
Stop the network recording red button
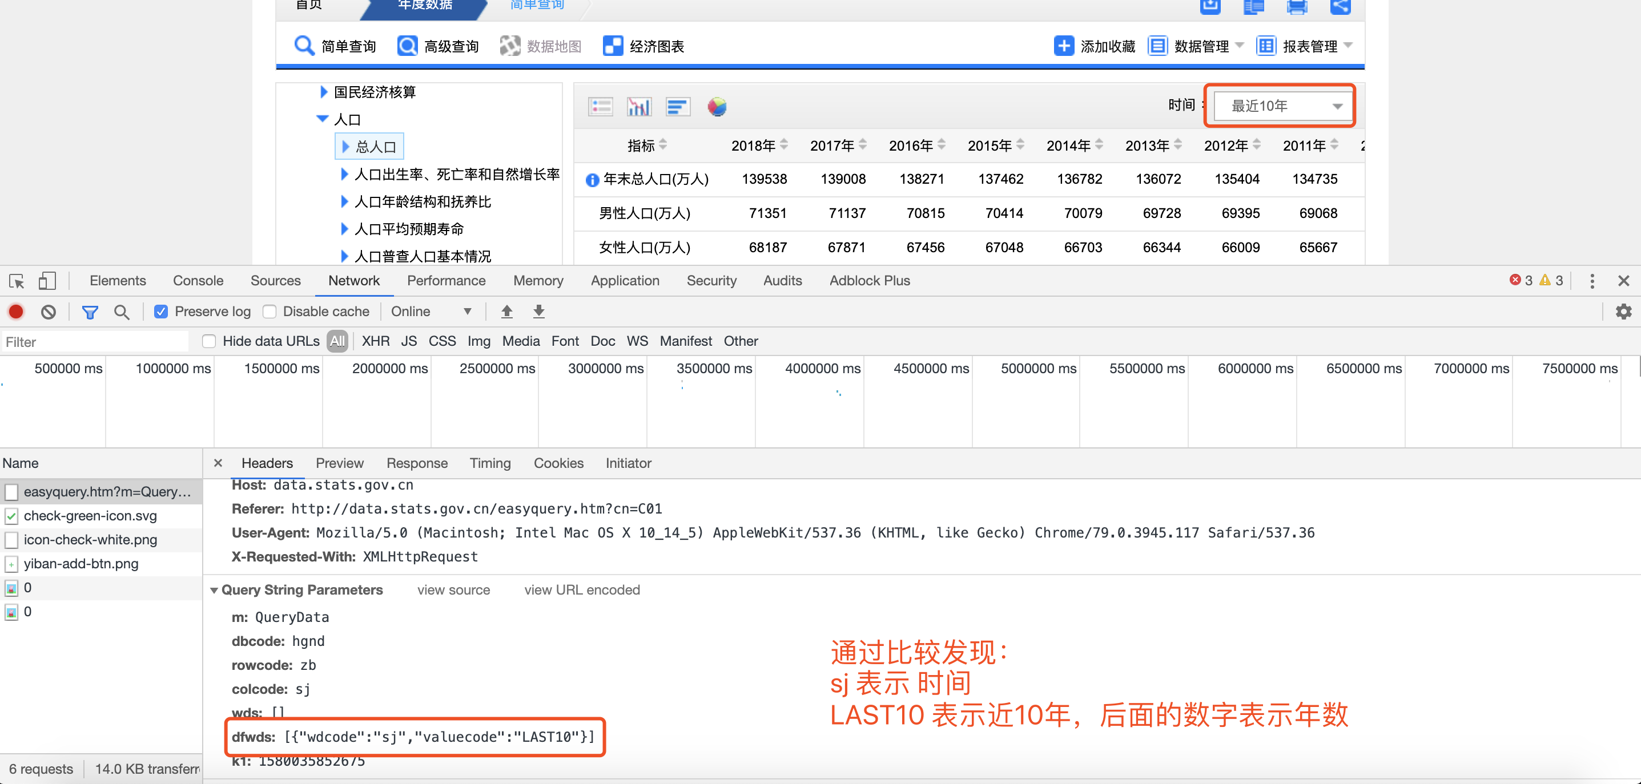pos(15,311)
